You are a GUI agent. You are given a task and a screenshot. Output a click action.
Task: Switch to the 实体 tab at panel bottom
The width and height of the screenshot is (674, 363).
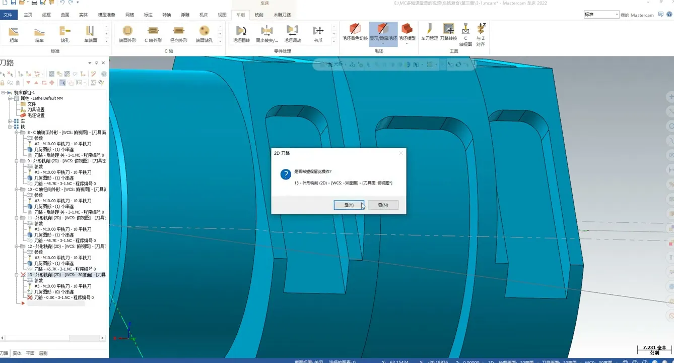coord(17,353)
